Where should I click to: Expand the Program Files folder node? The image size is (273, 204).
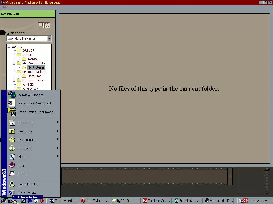coord(14,80)
